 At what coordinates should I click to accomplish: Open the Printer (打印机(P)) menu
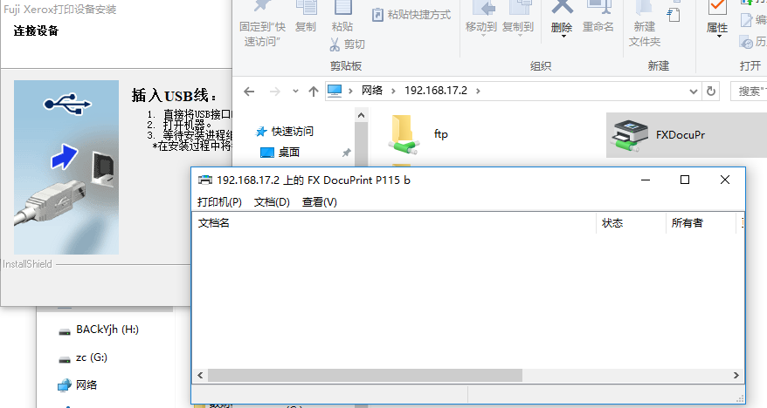[219, 202]
